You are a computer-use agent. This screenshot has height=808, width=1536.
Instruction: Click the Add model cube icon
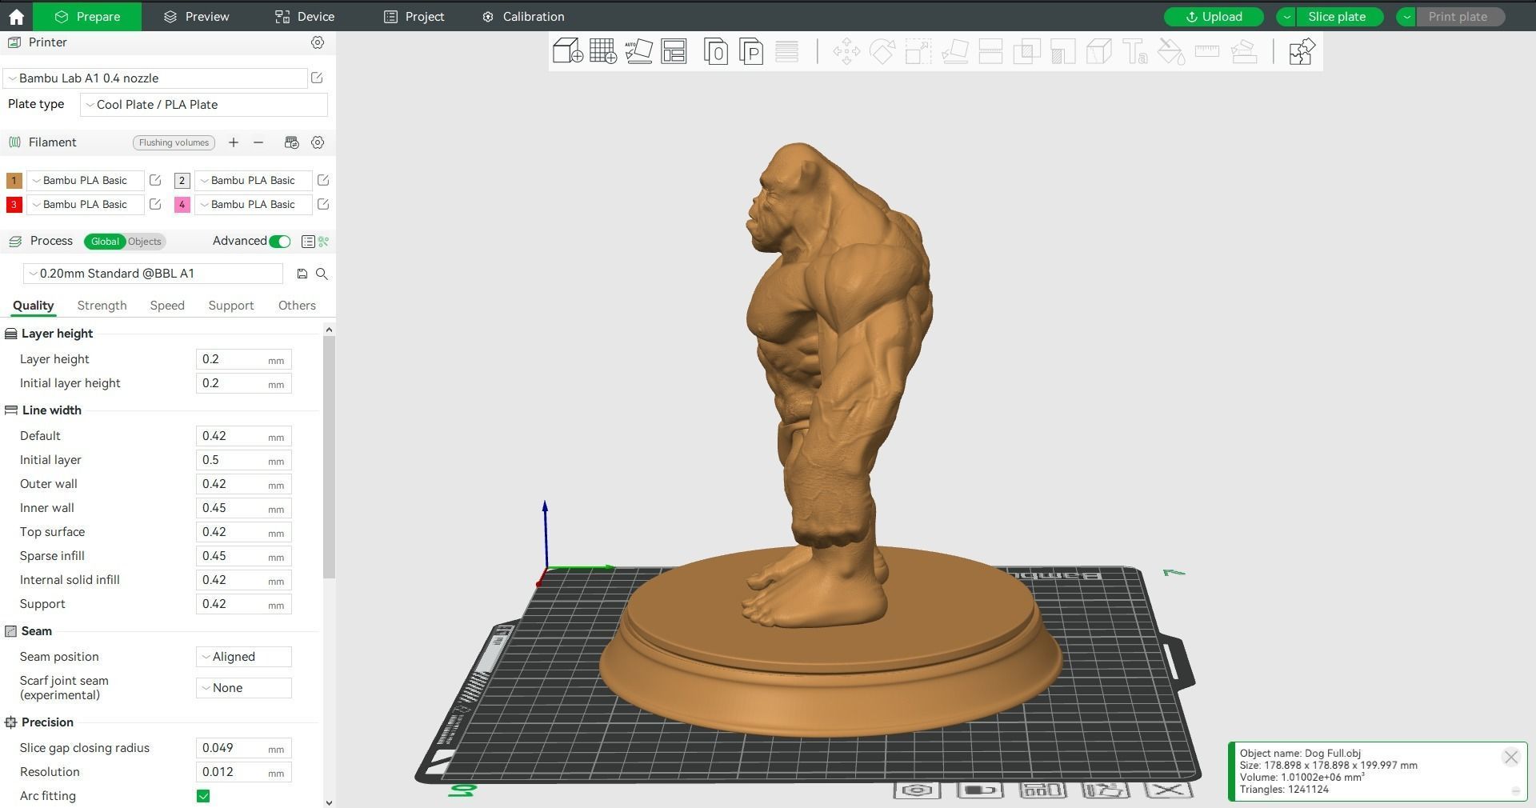click(x=568, y=51)
